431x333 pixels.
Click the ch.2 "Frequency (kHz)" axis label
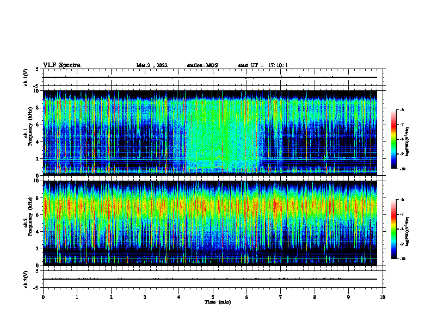pyautogui.click(x=30, y=217)
